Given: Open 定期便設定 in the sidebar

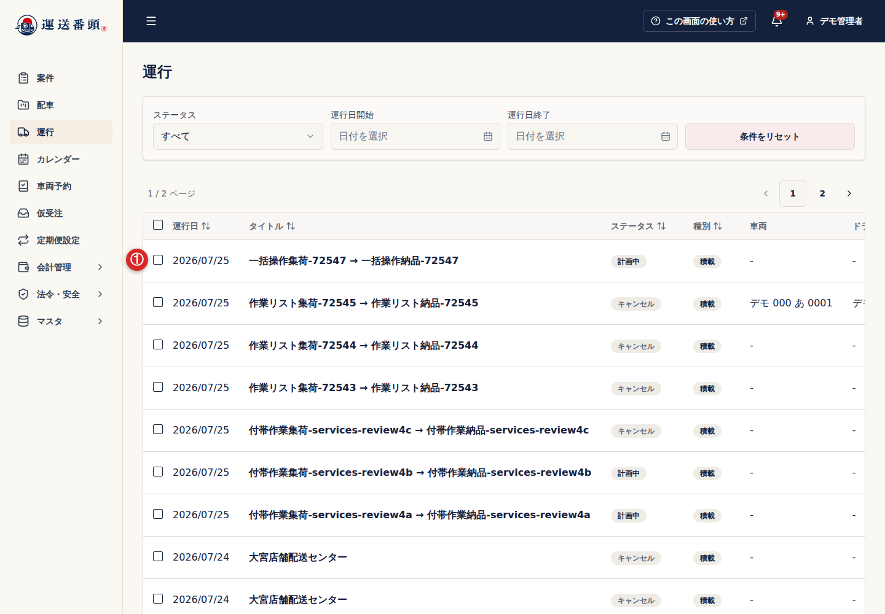Looking at the screenshot, I should 61,240.
